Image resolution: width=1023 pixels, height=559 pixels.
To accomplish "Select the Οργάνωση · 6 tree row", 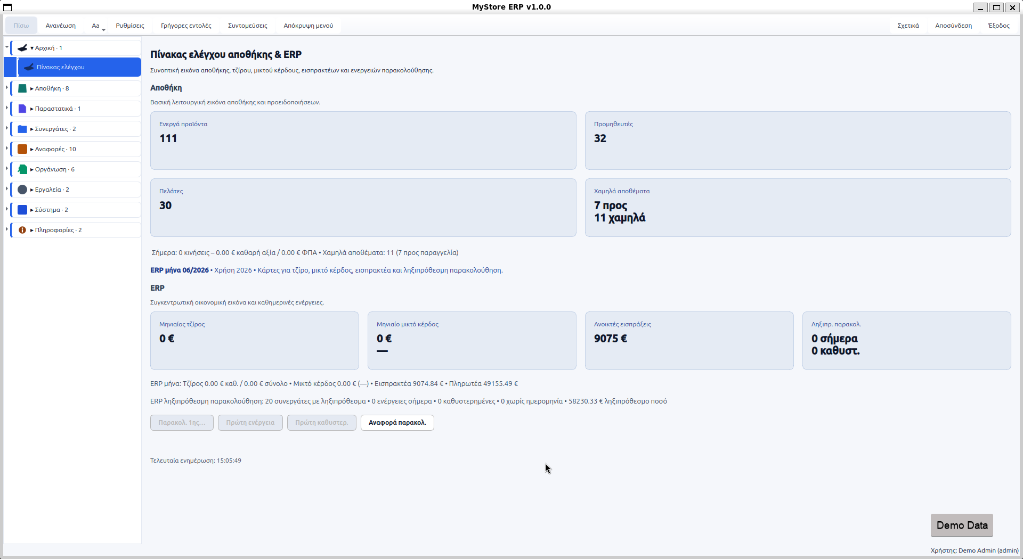I will point(76,169).
